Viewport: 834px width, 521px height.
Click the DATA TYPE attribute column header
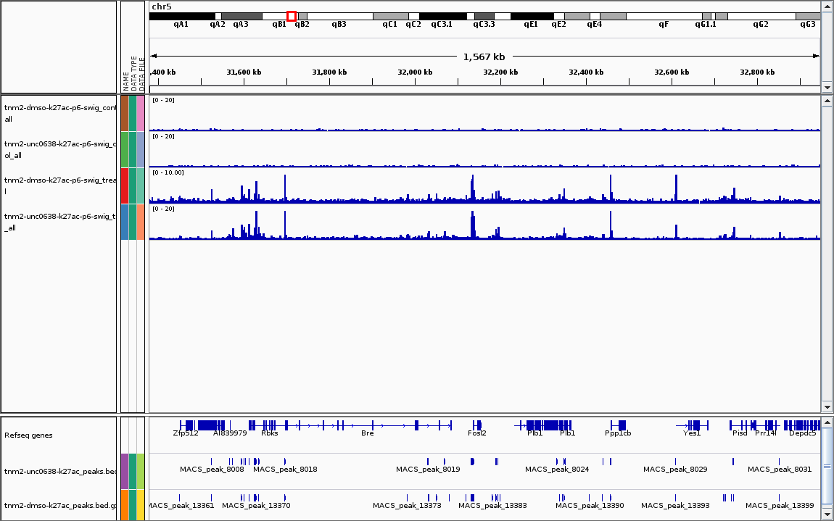(133, 72)
